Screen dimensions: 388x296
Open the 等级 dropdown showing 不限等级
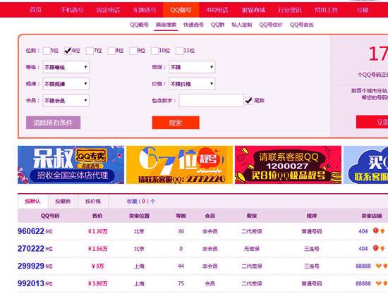66,67
